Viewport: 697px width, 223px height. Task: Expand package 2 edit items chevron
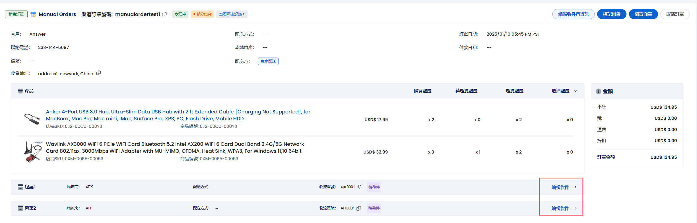[576, 208]
